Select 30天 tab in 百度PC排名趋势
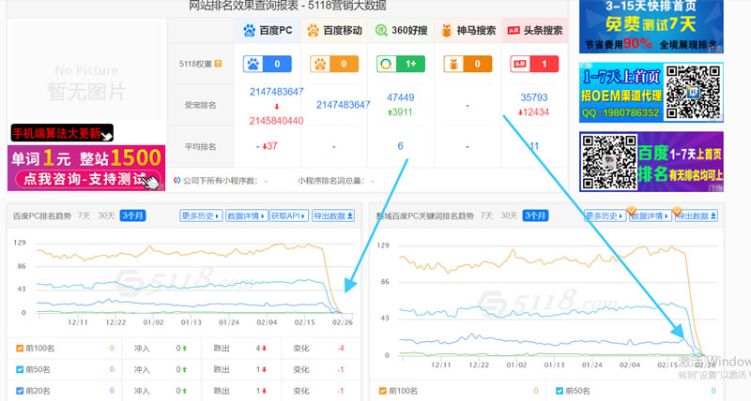This screenshot has height=401, width=751. click(x=106, y=215)
